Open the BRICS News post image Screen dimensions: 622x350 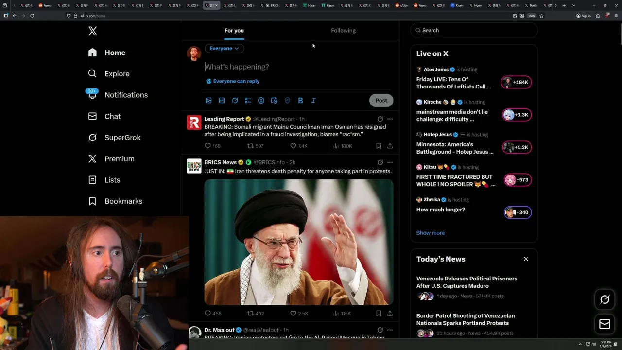299,242
